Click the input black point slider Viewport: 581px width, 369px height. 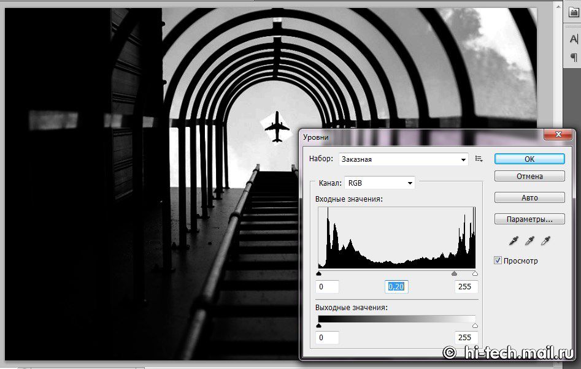pyautogui.click(x=318, y=273)
